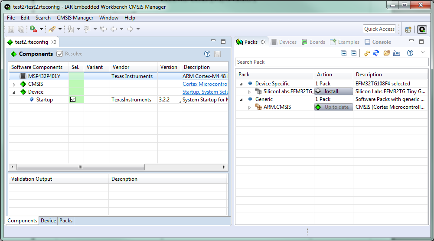The width and height of the screenshot is (434, 241).
Task: Click the CMSIS perspective icon at top right
Action: click(422, 29)
